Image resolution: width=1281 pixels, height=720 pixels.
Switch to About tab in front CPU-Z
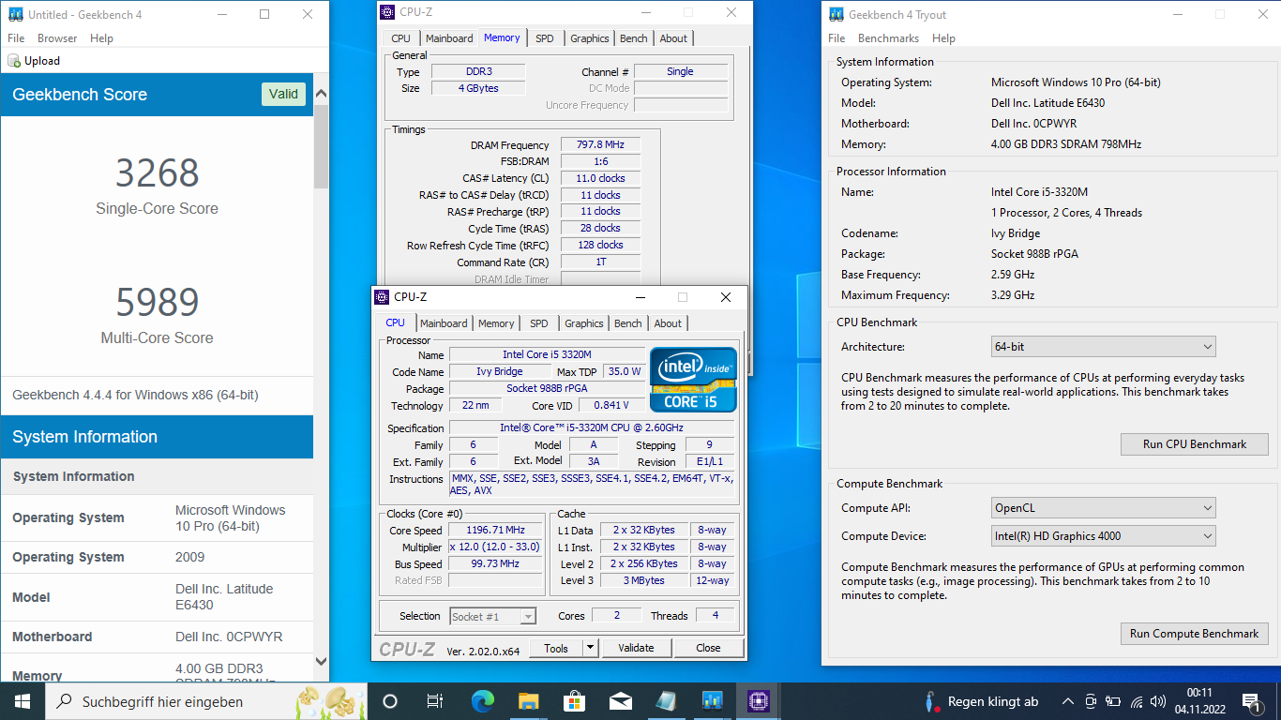[668, 323]
